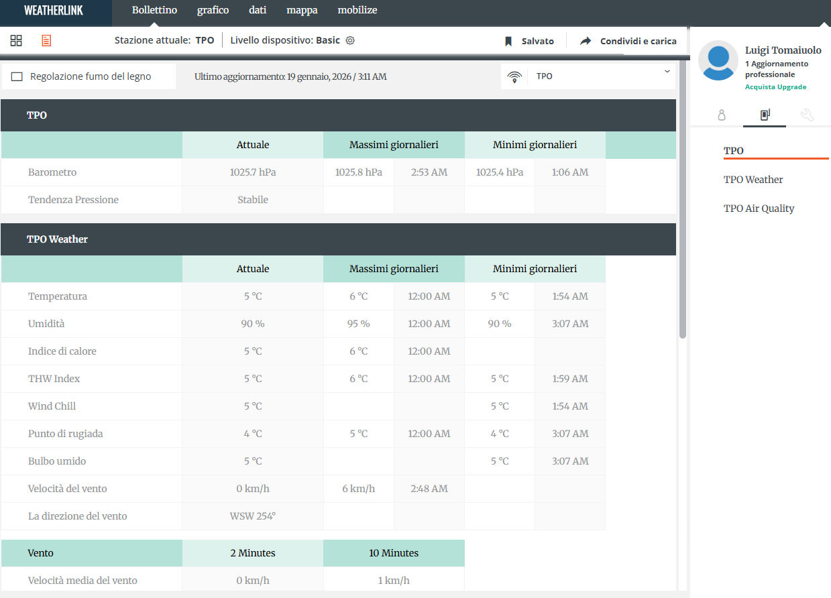This screenshot has height=598, width=831.
Task: Click the vertical page scrollbar
Action: 683,201
